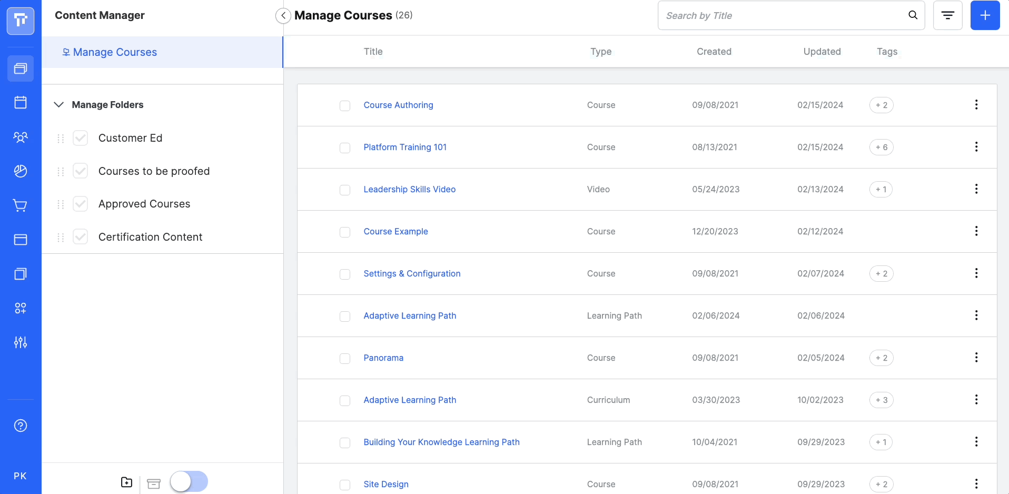This screenshot has height=494, width=1009.
Task: Click the new folder icon at bottom left
Action: 126,481
